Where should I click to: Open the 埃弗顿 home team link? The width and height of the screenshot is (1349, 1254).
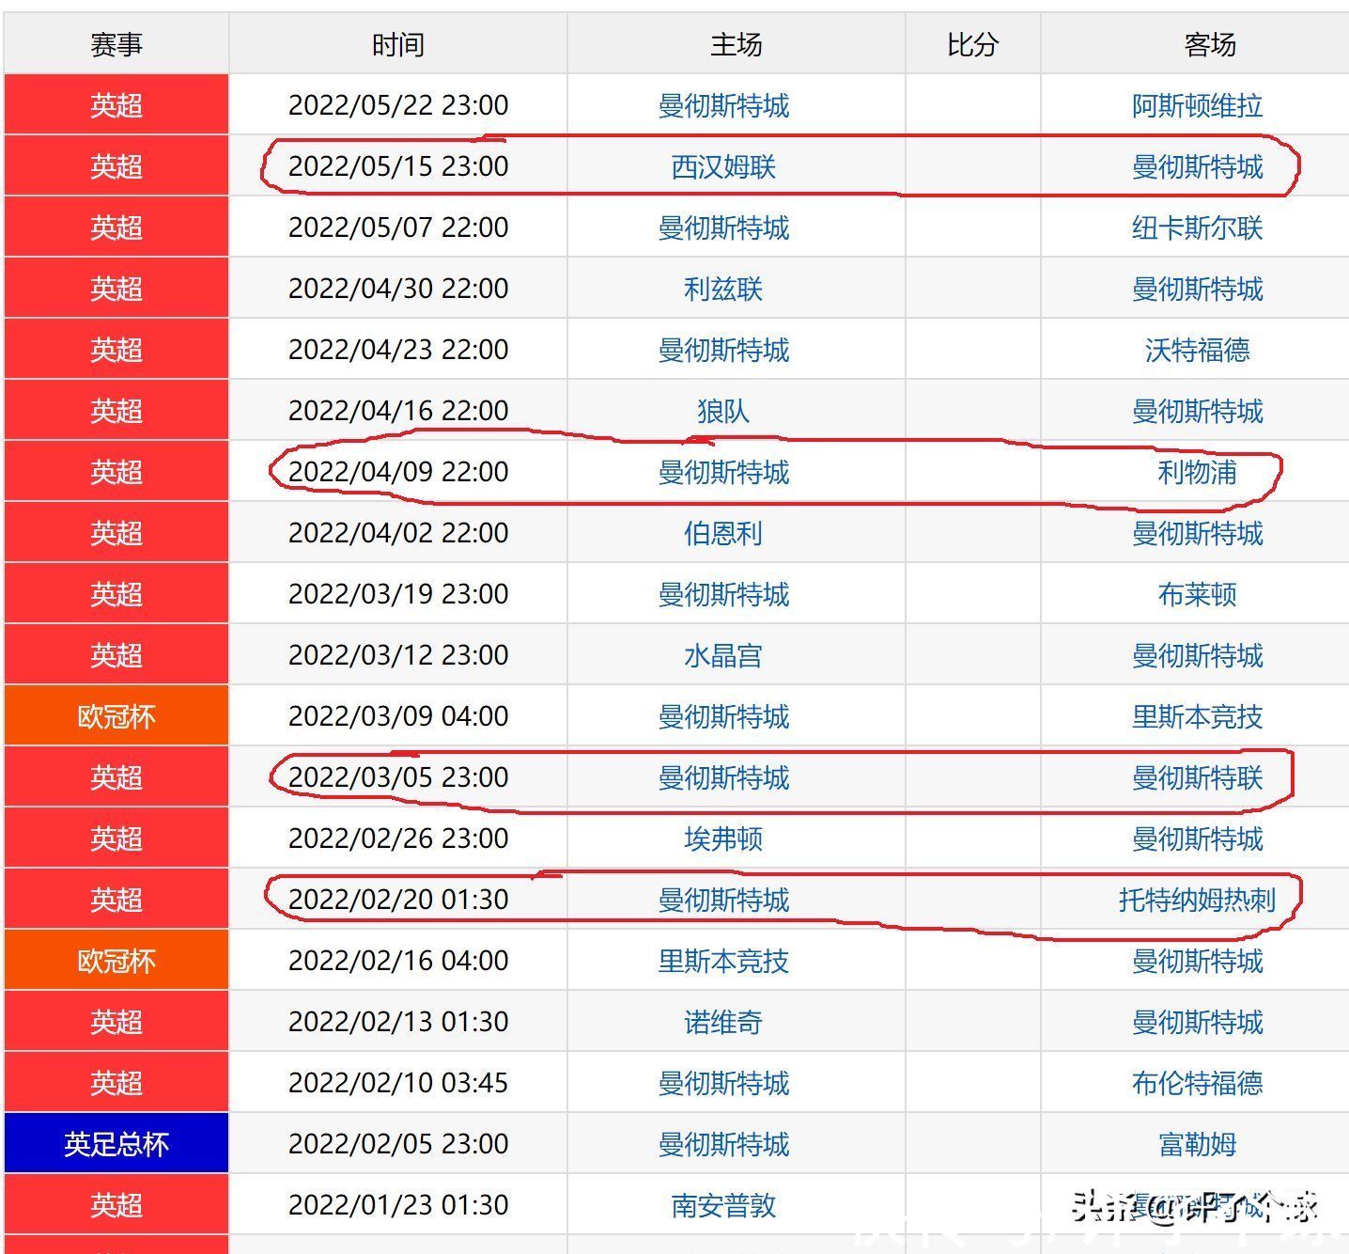pyautogui.click(x=723, y=839)
